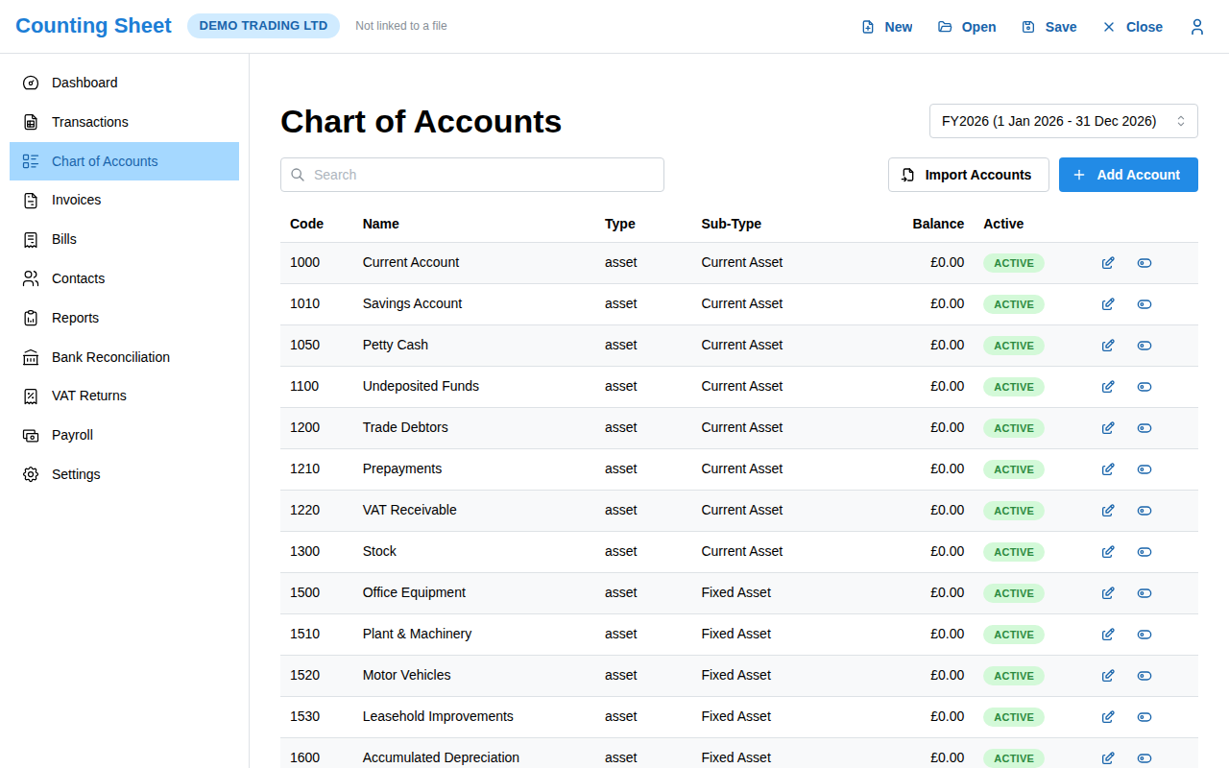Image resolution: width=1229 pixels, height=768 pixels.
Task: Toggle Petty Cash active state
Action: [1145, 346]
